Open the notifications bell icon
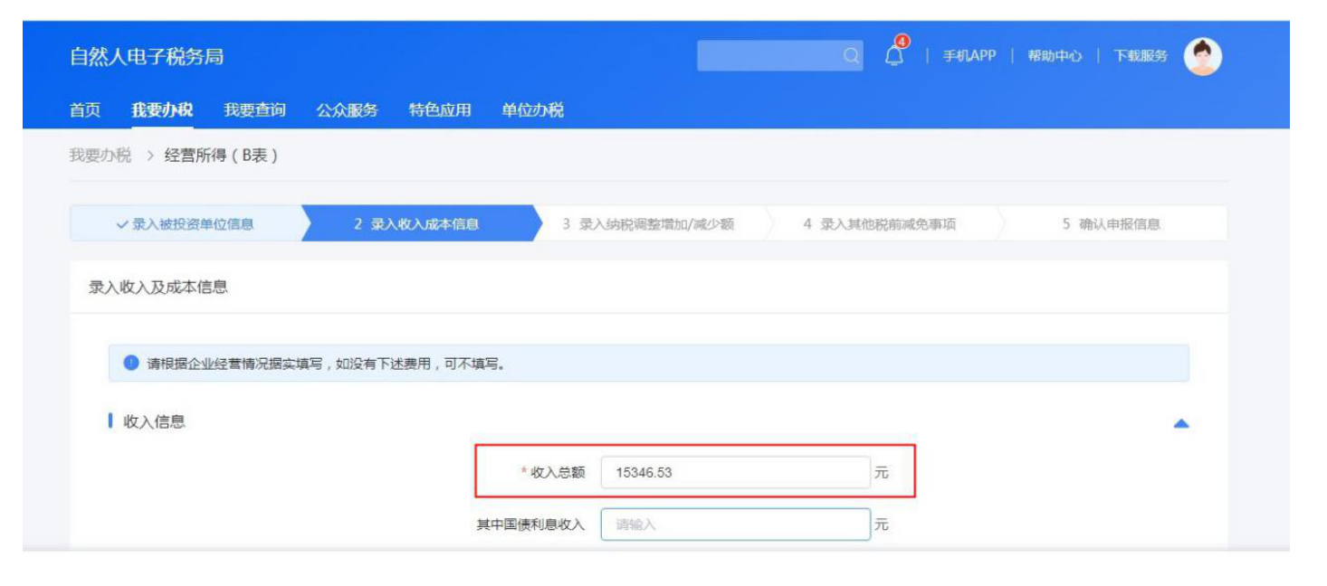 [894, 55]
